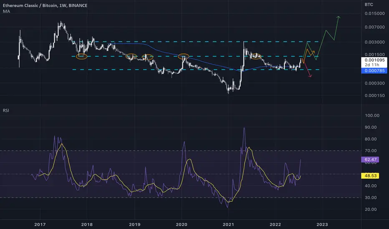Screen dimensions: 389x229
Task: Select the MA indicator label
Action: (x=6, y=11)
